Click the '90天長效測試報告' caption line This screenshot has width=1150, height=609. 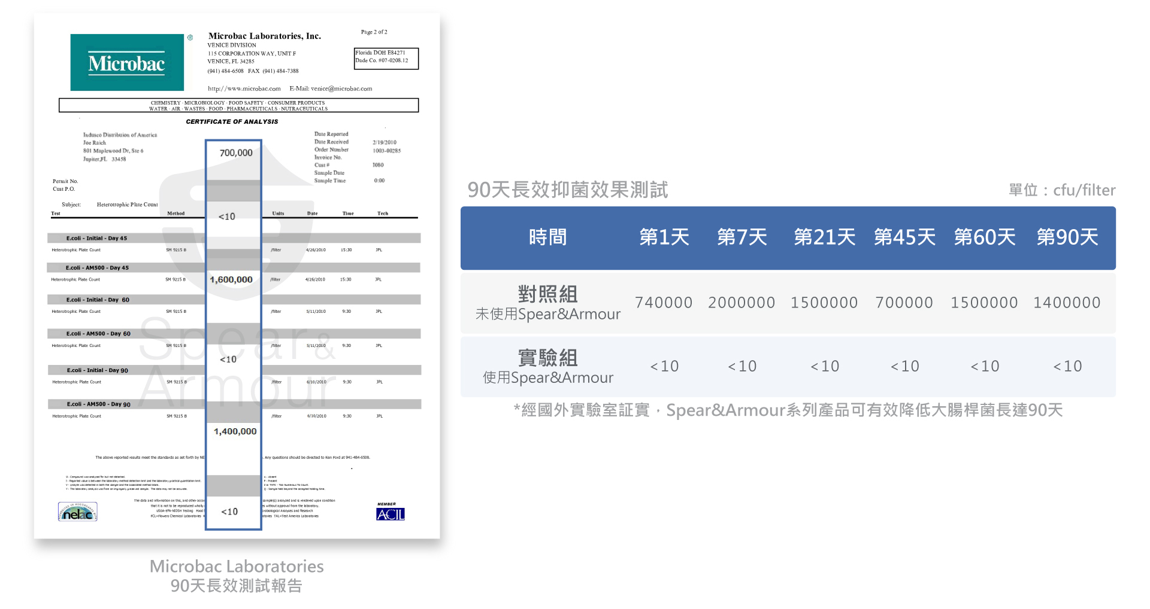(x=237, y=586)
